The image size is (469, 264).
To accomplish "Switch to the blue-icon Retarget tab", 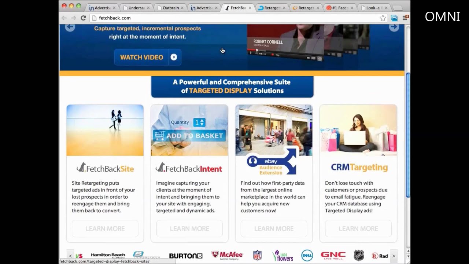I will click(x=272, y=8).
